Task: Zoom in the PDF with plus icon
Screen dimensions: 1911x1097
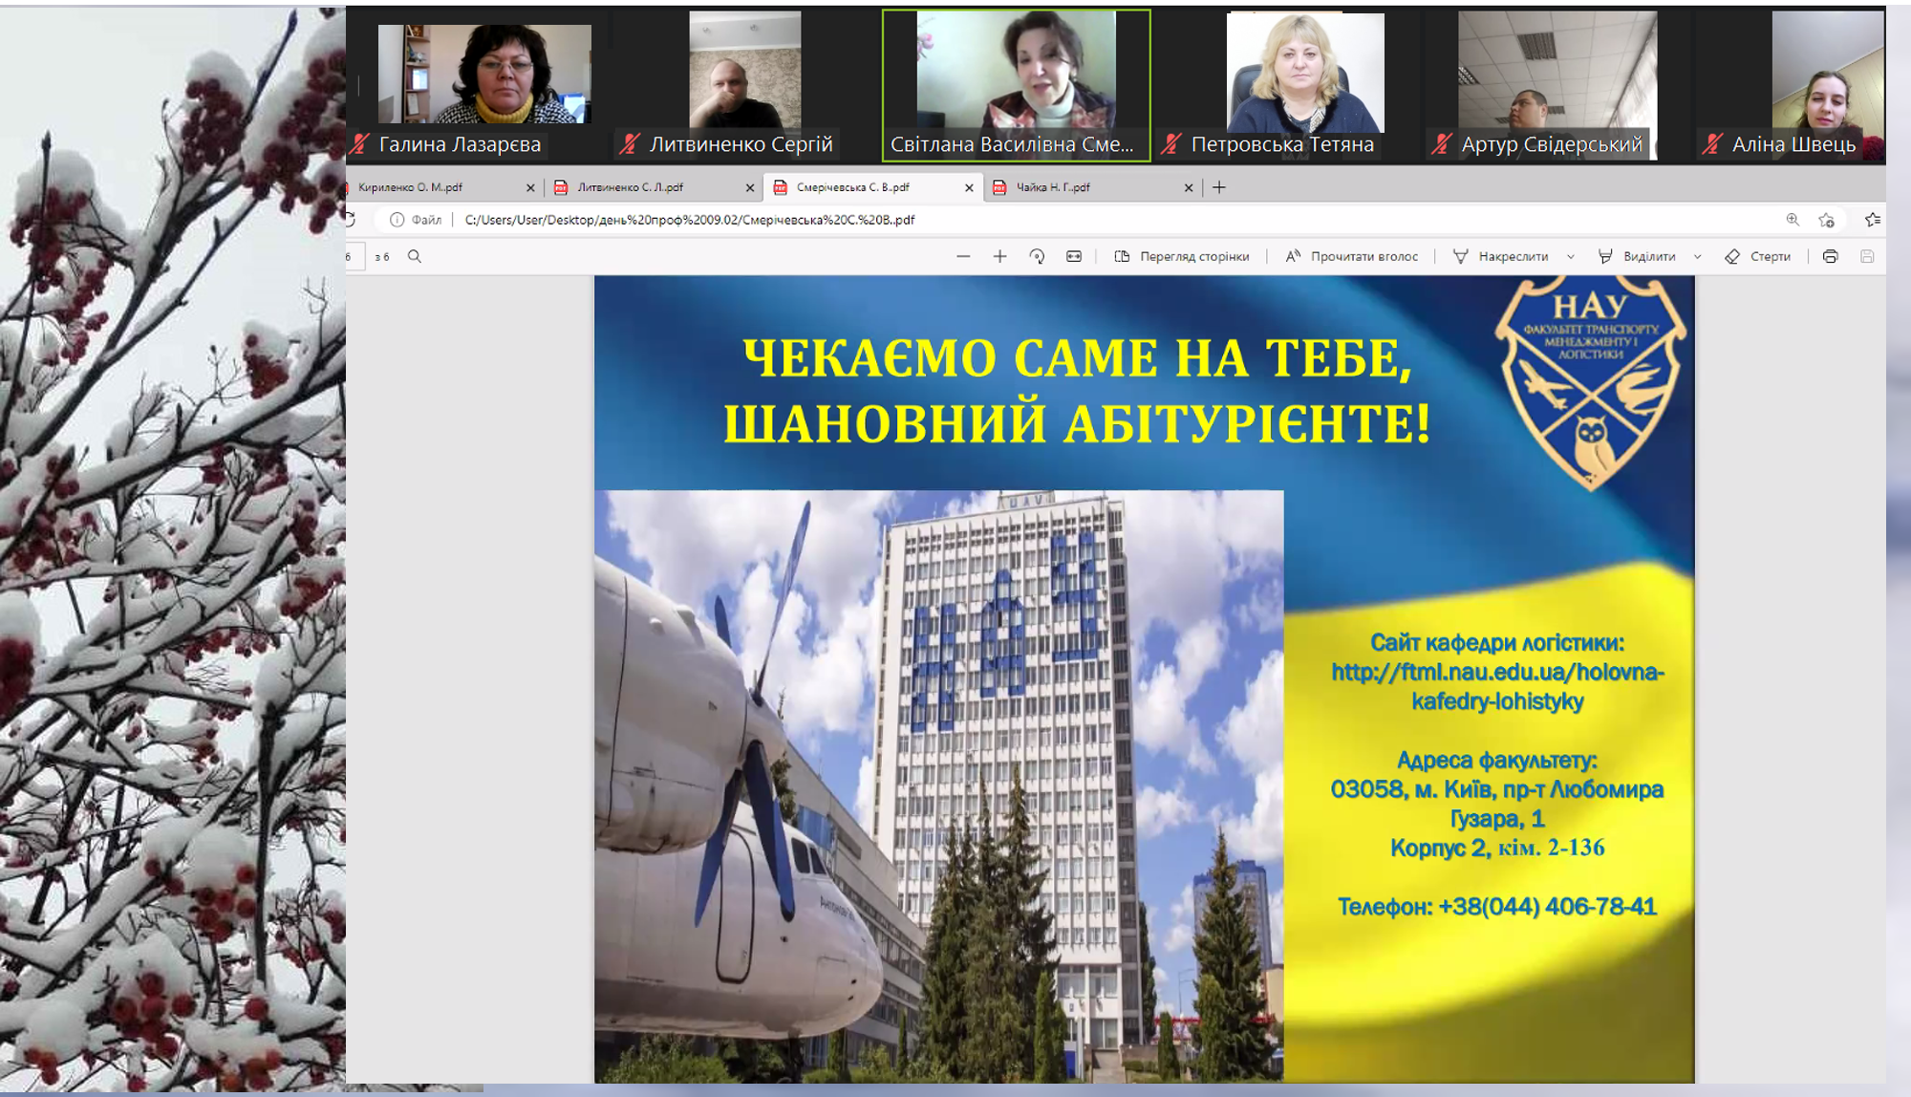Action: 999,256
